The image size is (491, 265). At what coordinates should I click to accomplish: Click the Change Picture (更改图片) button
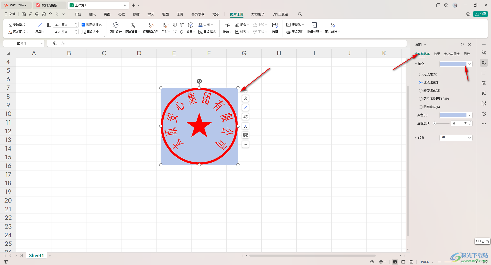click(x=17, y=25)
